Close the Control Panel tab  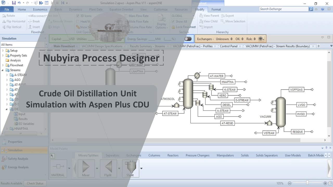(240, 46)
